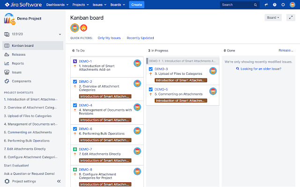Open the user profile avatar in header
Viewport: 300px width, 187px height.
292,5
